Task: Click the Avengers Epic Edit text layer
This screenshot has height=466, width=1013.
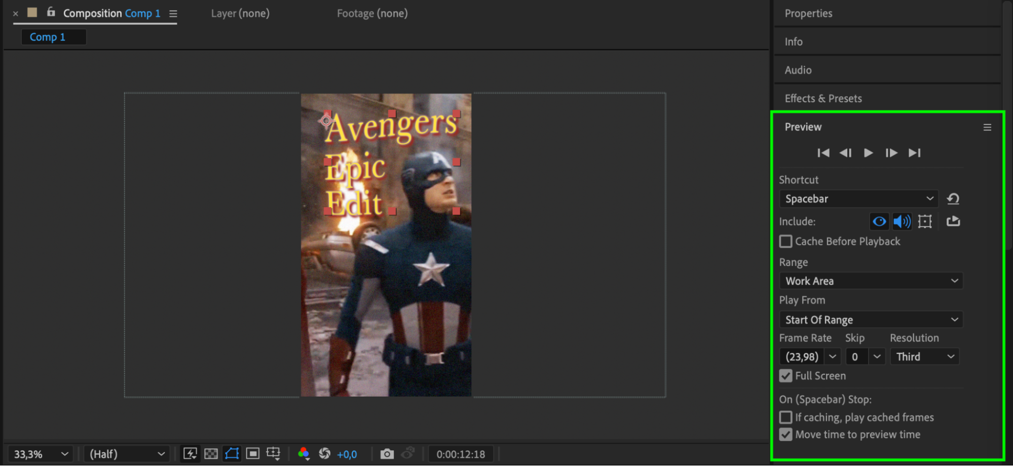Action: click(391, 162)
